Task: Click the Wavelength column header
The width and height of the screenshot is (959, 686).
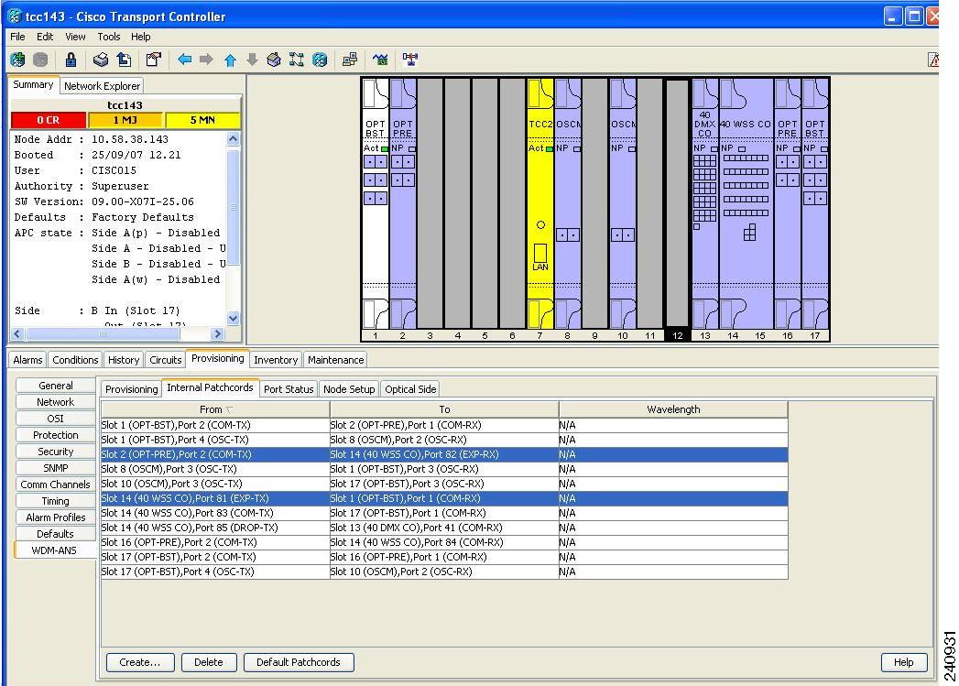Action: tap(673, 409)
